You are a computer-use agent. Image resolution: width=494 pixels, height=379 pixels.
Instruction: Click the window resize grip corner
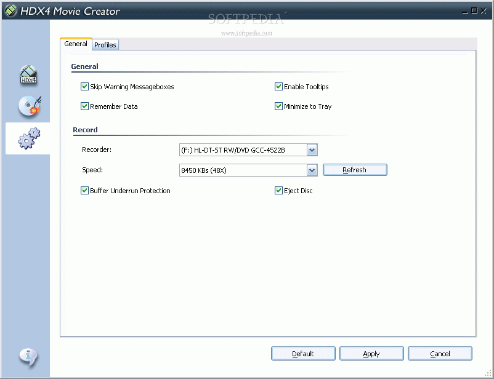coord(488,373)
